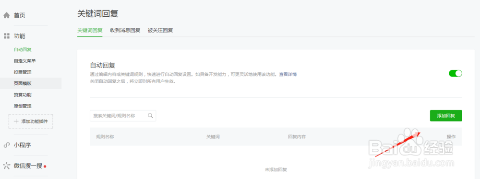Open 原创管理 in the sidebar
Screen dimensions: 480x179
click(x=23, y=106)
